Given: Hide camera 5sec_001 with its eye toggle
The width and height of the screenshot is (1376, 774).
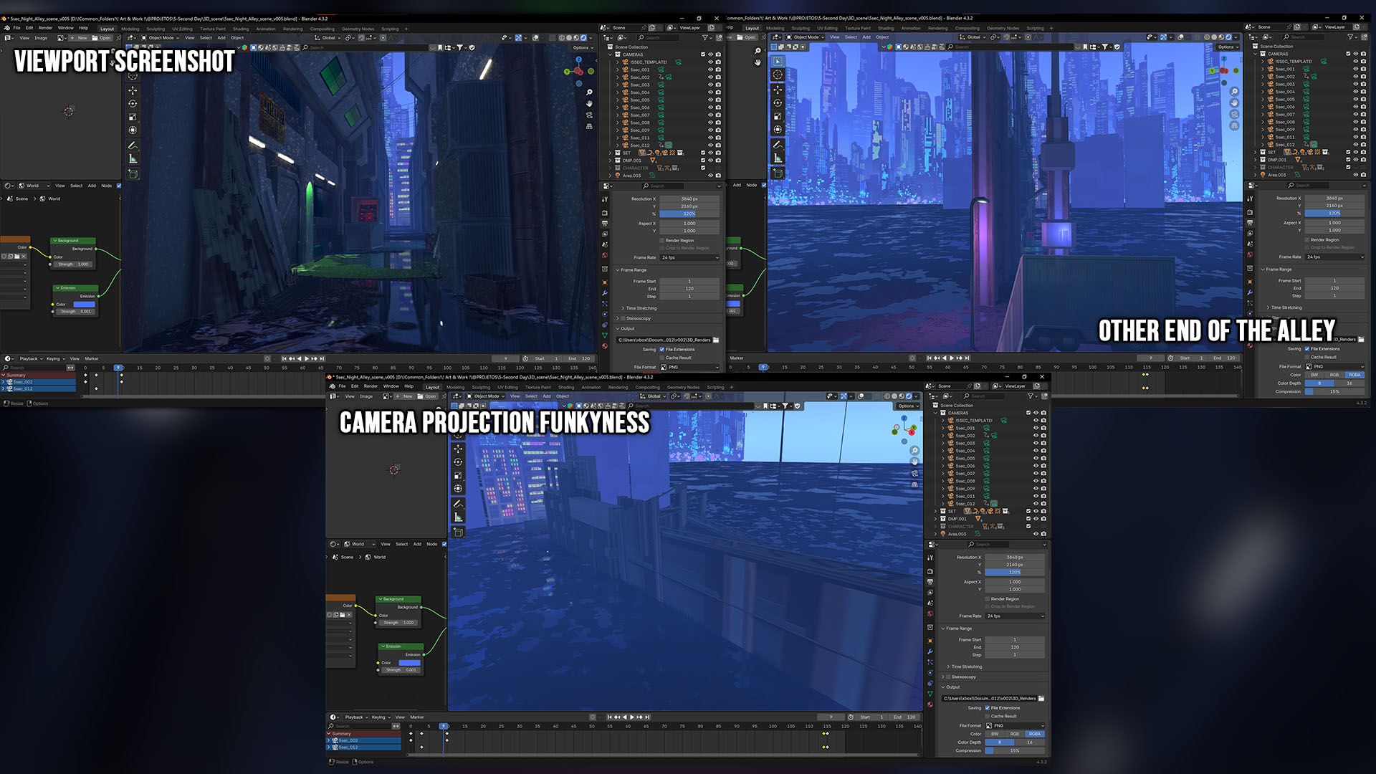Looking at the screenshot, I should 710,70.
